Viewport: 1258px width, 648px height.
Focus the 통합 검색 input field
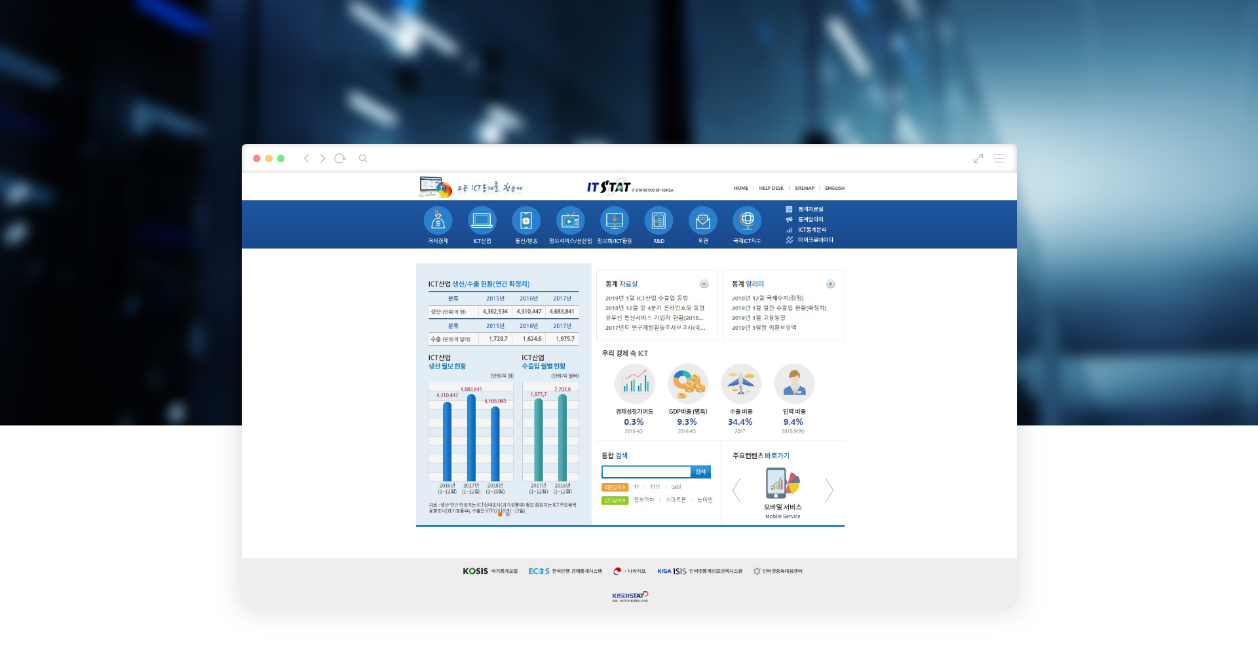[x=646, y=472]
